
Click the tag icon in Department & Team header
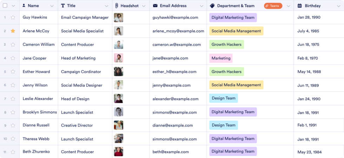pos(212,6)
